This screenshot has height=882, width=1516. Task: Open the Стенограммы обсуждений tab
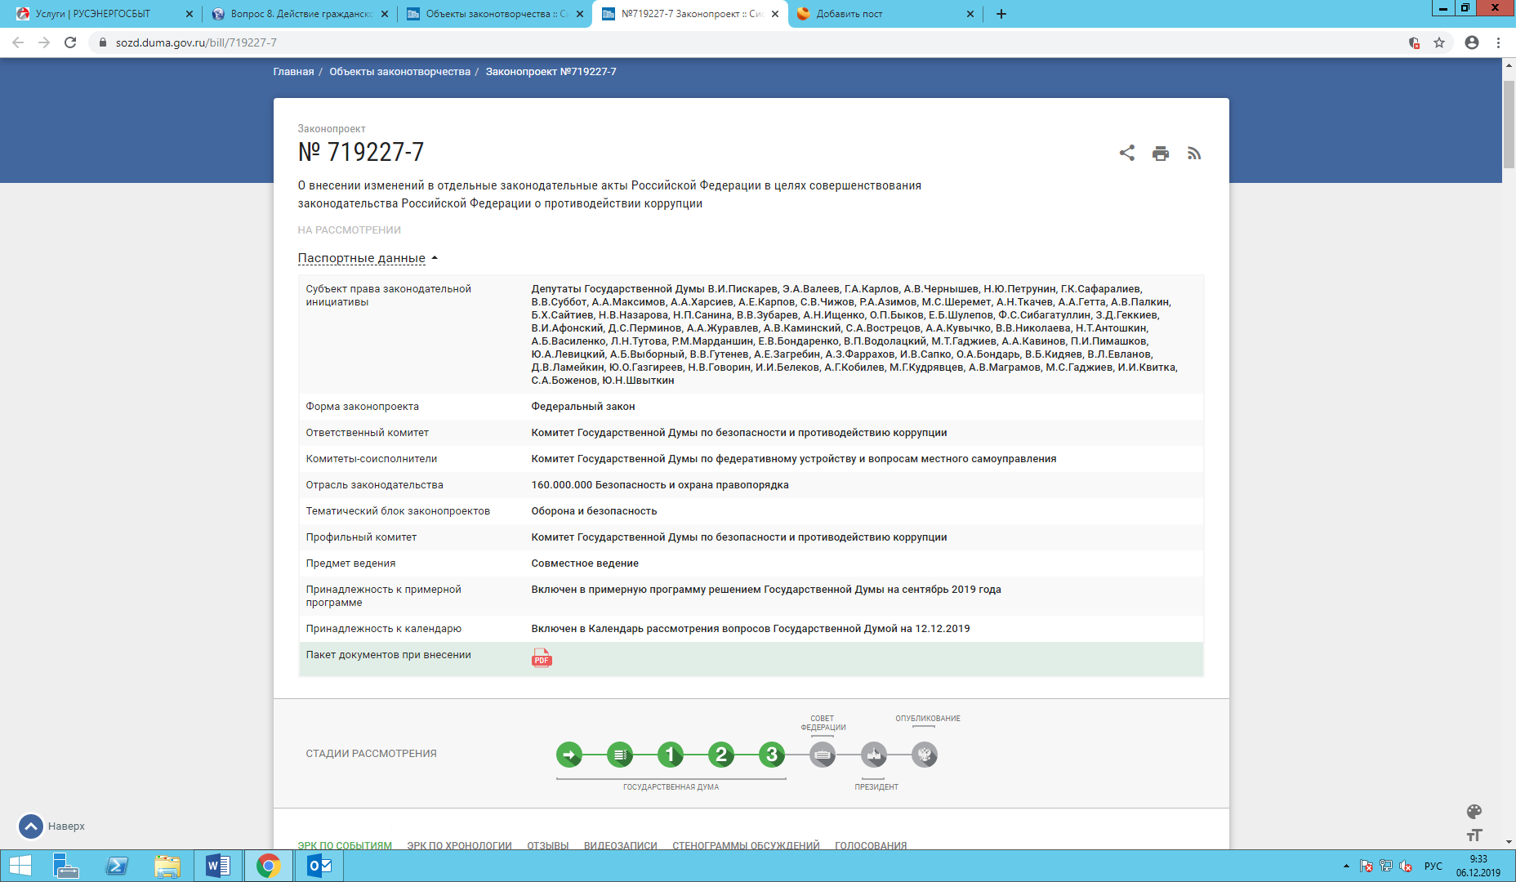pos(746,845)
